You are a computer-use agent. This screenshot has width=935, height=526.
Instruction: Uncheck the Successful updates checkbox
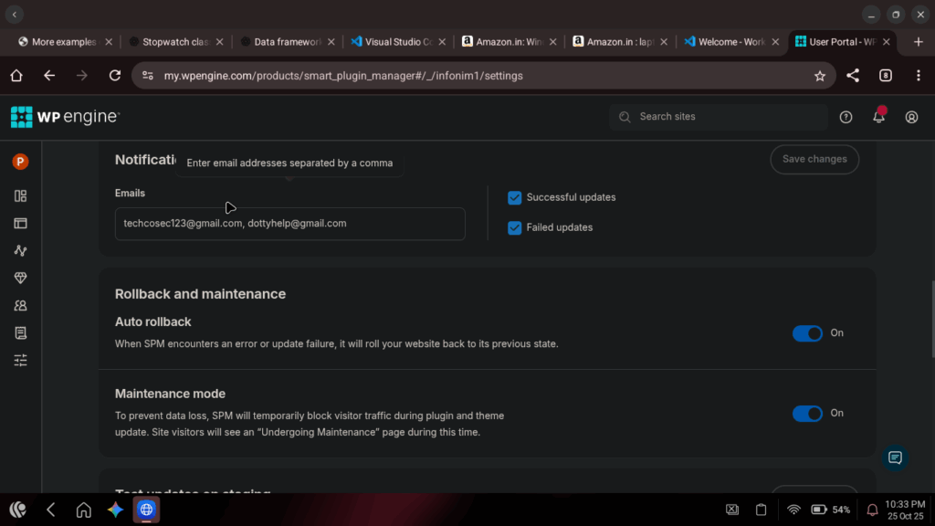[x=515, y=197]
